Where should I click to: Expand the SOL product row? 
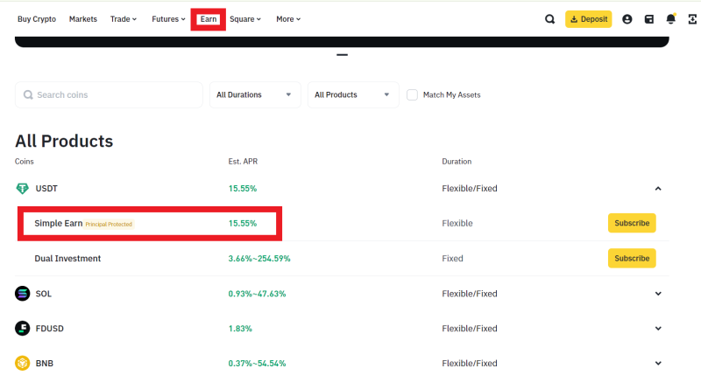(x=658, y=294)
